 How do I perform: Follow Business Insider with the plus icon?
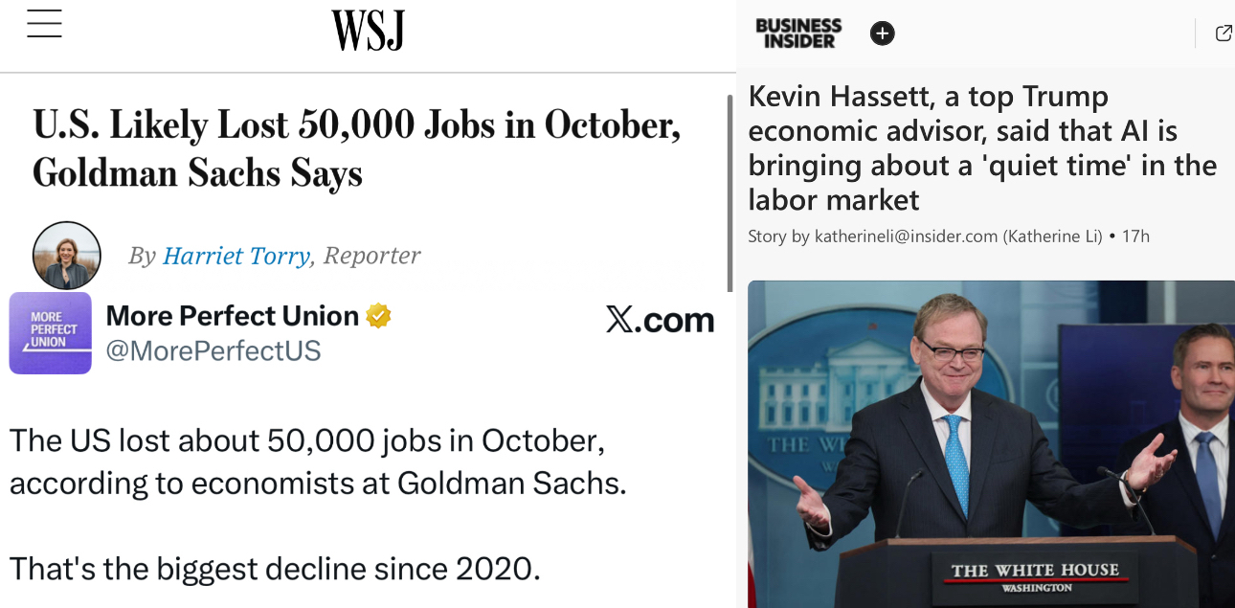click(x=882, y=34)
